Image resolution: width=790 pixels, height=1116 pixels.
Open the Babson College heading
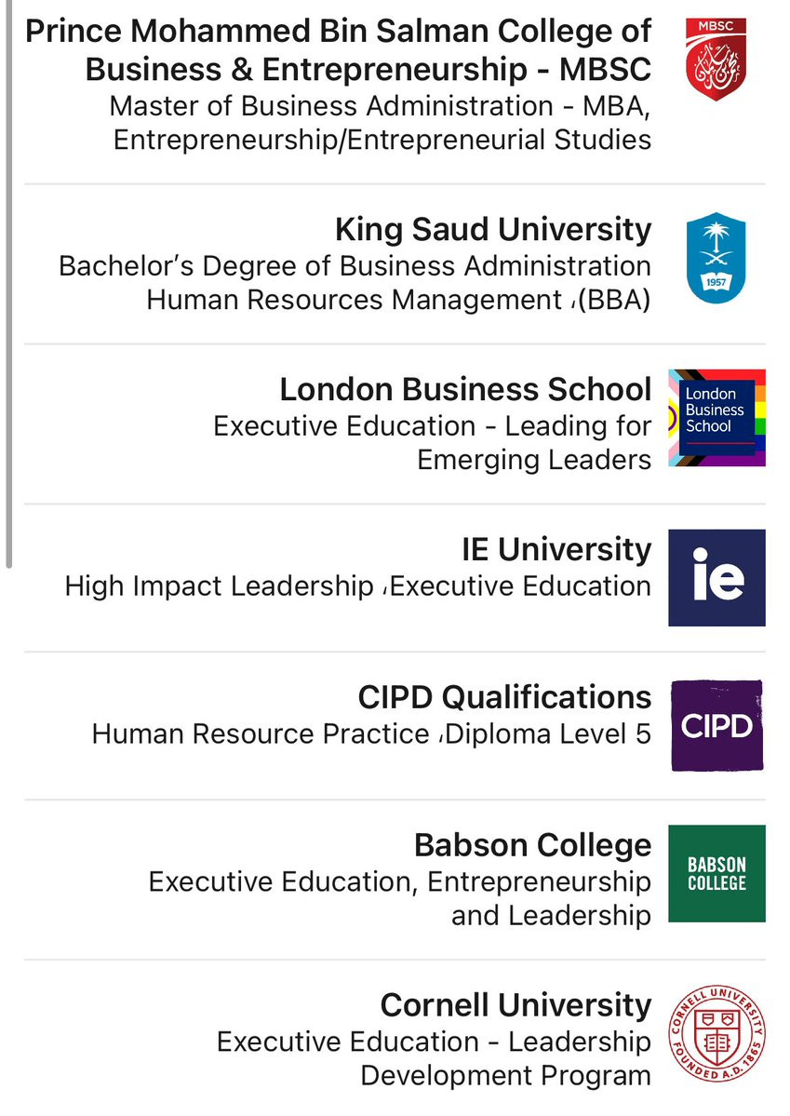[x=533, y=845]
